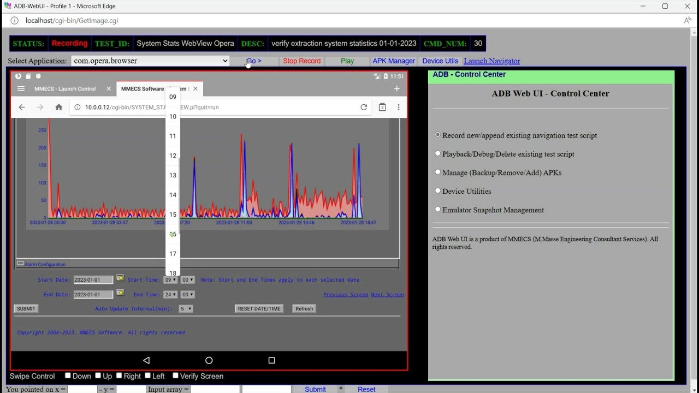
Task: Choose hour 14 in the open list
Action: pos(173,195)
